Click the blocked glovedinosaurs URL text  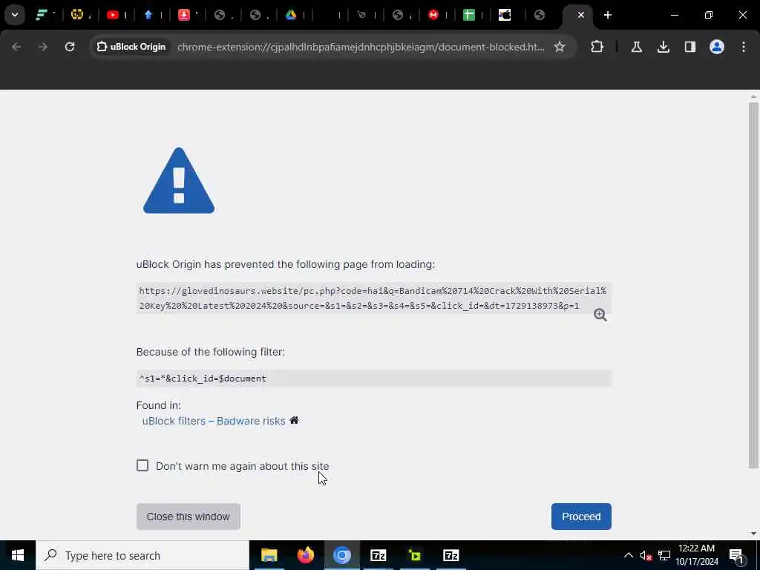pos(373,298)
